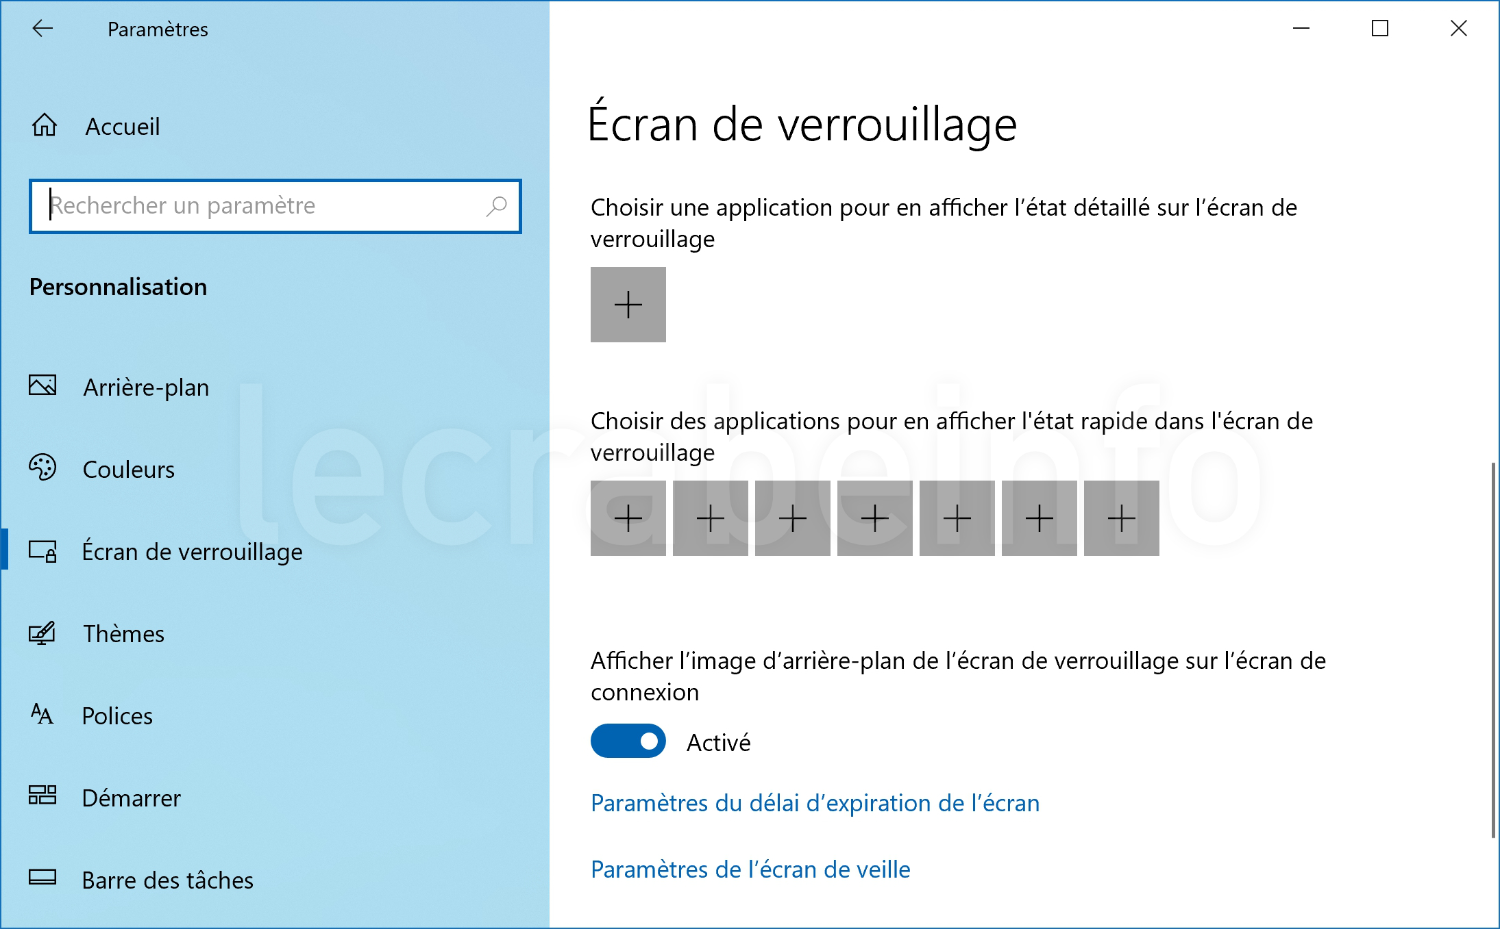Viewport: 1500px width, 929px height.
Task: Add last quick status app tile
Action: [x=1122, y=518]
